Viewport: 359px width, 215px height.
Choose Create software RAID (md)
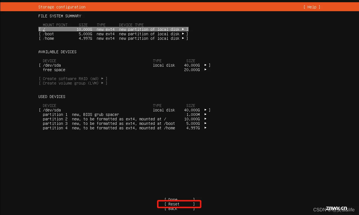tap(73, 79)
